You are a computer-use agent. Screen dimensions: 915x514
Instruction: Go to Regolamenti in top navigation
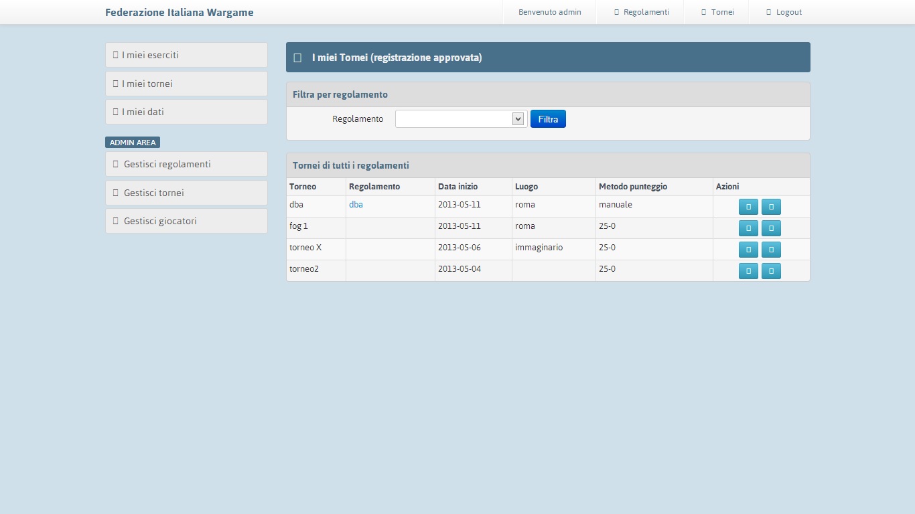(641, 12)
